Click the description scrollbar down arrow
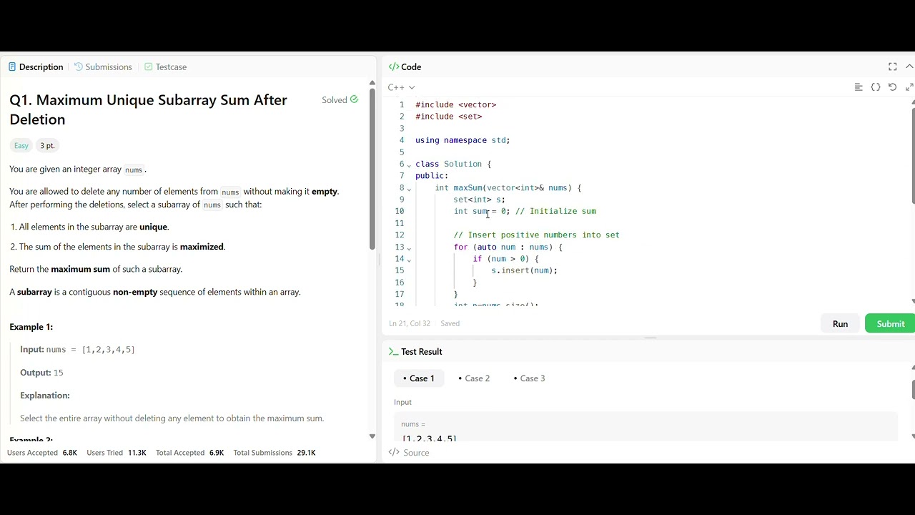 click(372, 436)
